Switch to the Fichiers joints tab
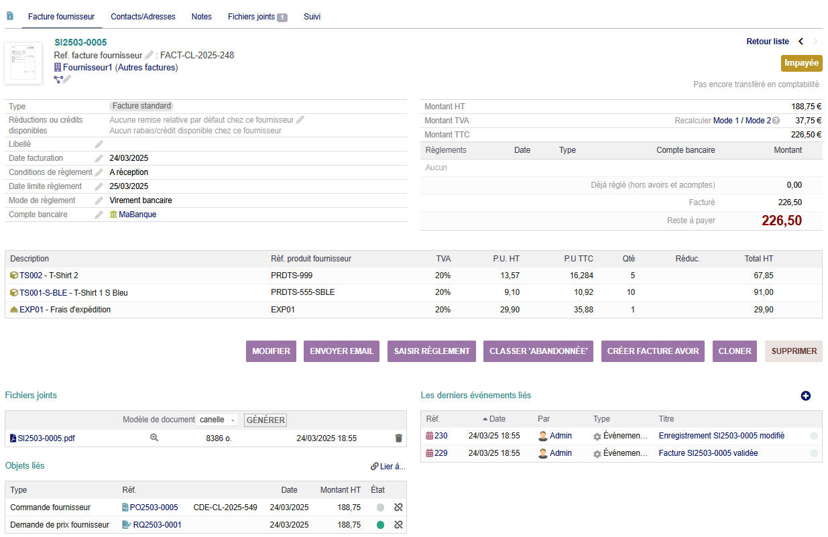 [x=257, y=17]
